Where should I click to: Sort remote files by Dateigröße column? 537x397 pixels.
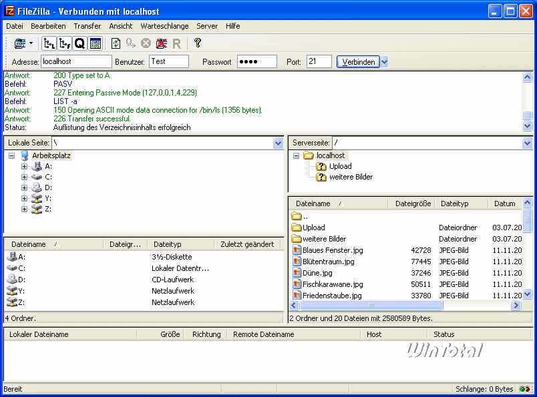(x=413, y=204)
